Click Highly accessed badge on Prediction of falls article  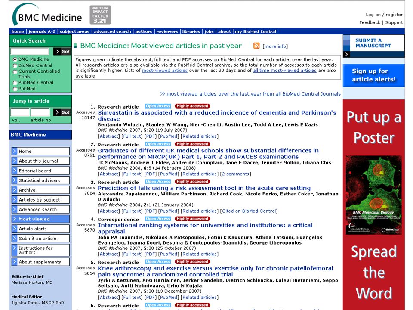[192, 181]
